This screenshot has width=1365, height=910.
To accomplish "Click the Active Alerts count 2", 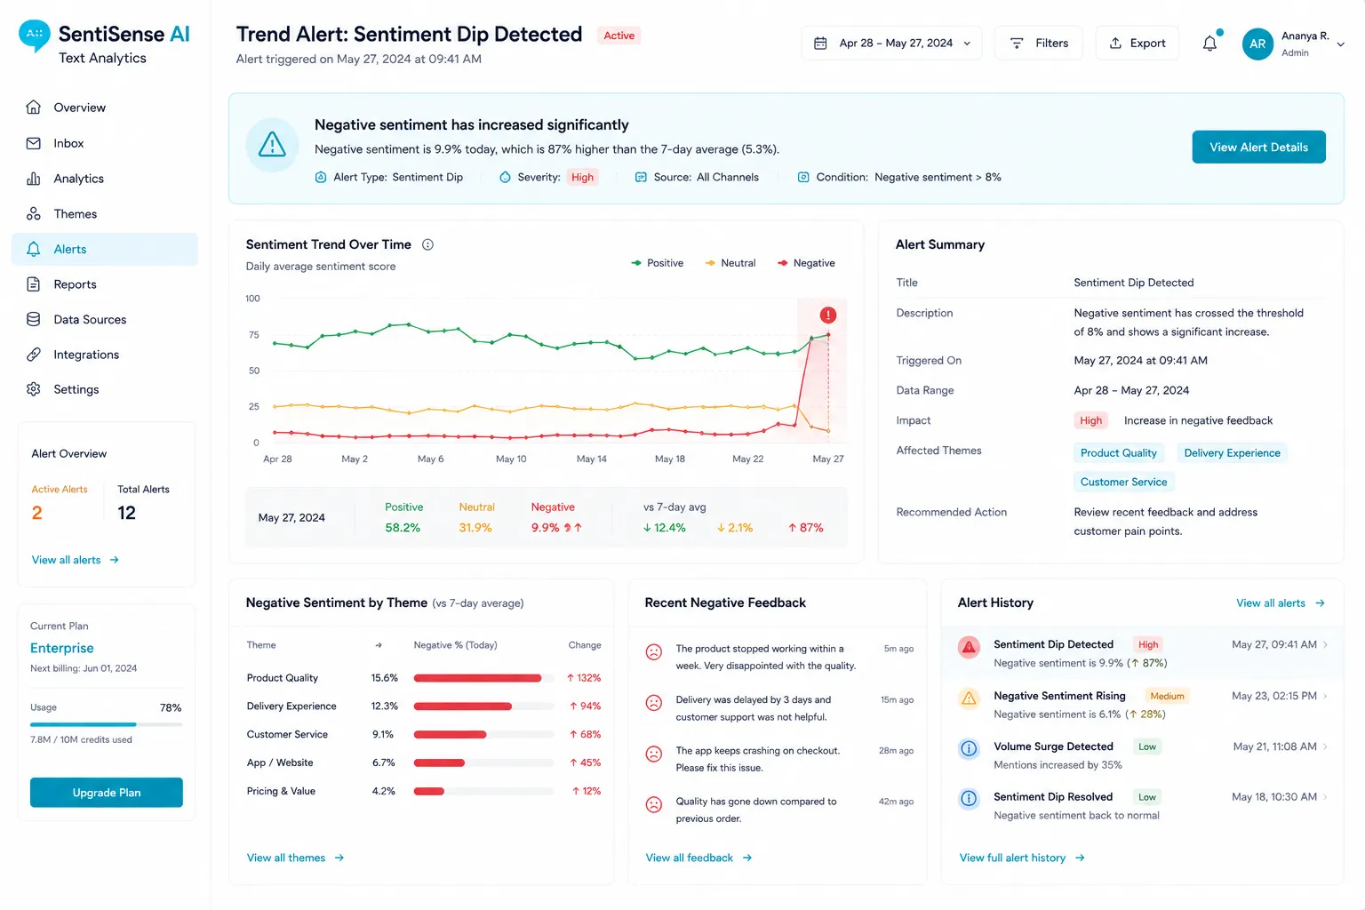I will tap(37, 513).
